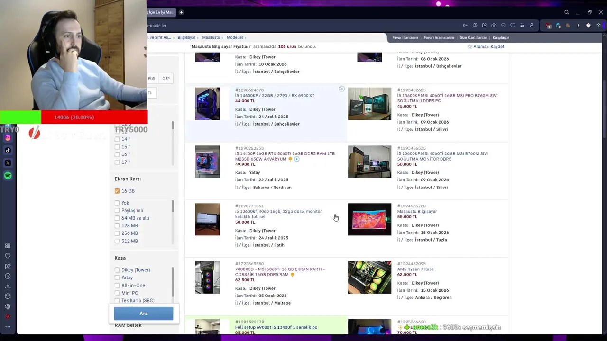The width and height of the screenshot is (607, 341).
Task: Open Instagram in the browser sidebar
Action: (x=8, y=138)
